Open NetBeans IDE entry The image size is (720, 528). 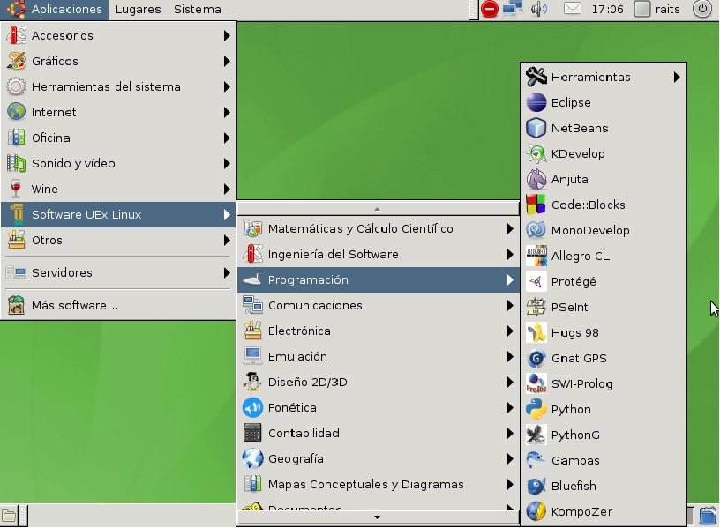(579, 128)
